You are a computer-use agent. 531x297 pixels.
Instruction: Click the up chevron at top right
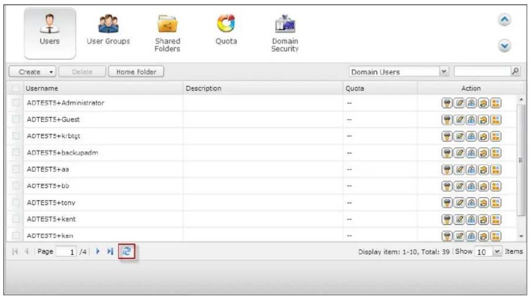(505, 20)
